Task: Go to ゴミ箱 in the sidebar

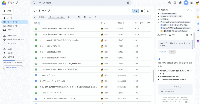Action: [10, 53]
